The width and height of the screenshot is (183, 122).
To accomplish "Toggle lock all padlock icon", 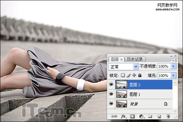I will (x=140, y=75).
